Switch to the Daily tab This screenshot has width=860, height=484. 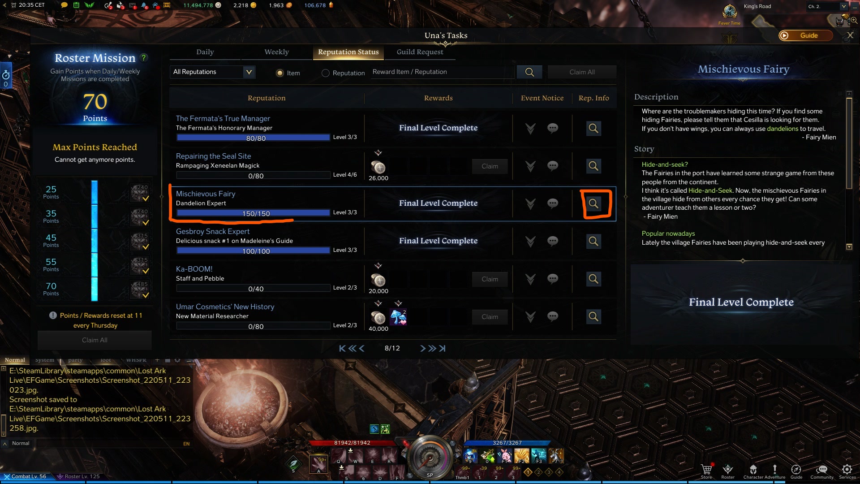[x=205, y=52]
